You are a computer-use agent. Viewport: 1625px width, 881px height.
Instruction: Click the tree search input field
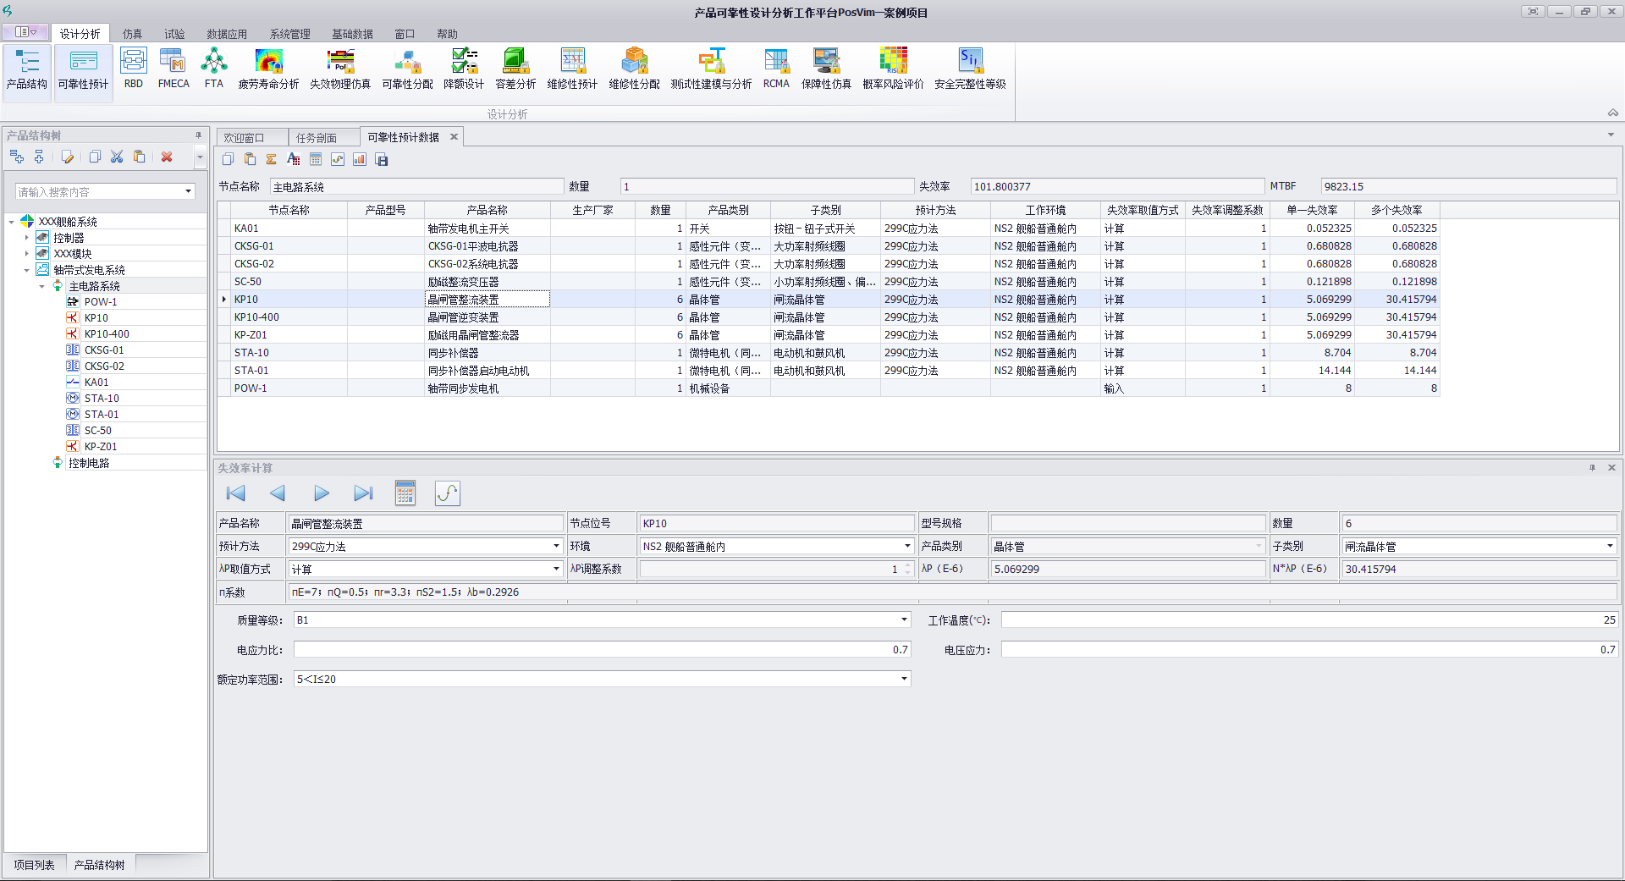point(99,192)
